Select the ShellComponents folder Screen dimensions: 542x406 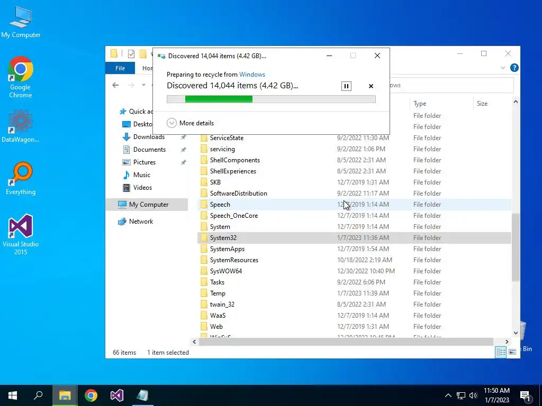pyautogui.click(x=234, y=160)
